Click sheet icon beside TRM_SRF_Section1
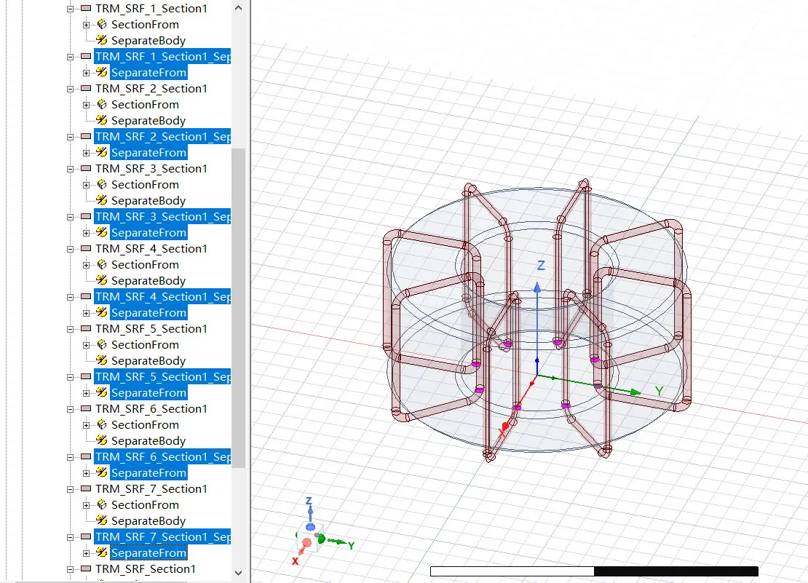 click(86, 568)
